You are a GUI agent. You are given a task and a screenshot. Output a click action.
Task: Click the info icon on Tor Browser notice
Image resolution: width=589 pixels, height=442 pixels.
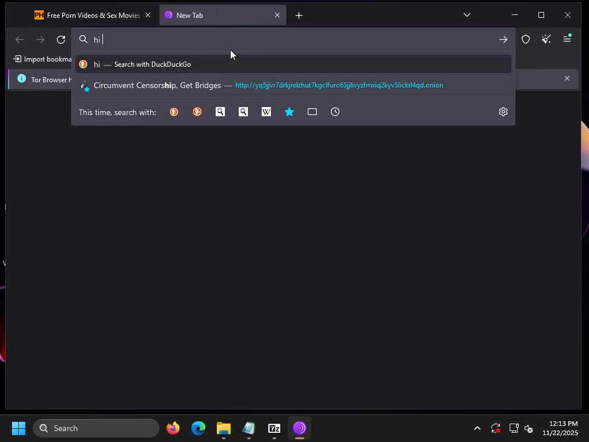point(22,78)
